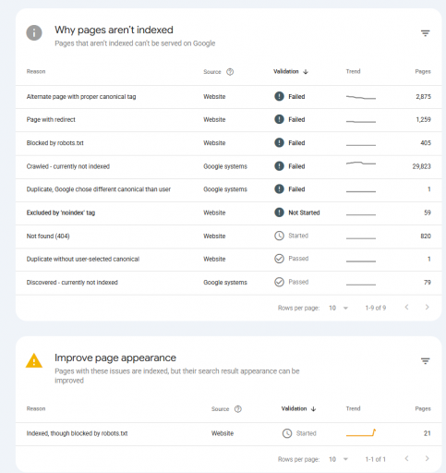Sort first table by Validation column arrow
This screenshot has width=446, height=473.
[x=306, y=72]
